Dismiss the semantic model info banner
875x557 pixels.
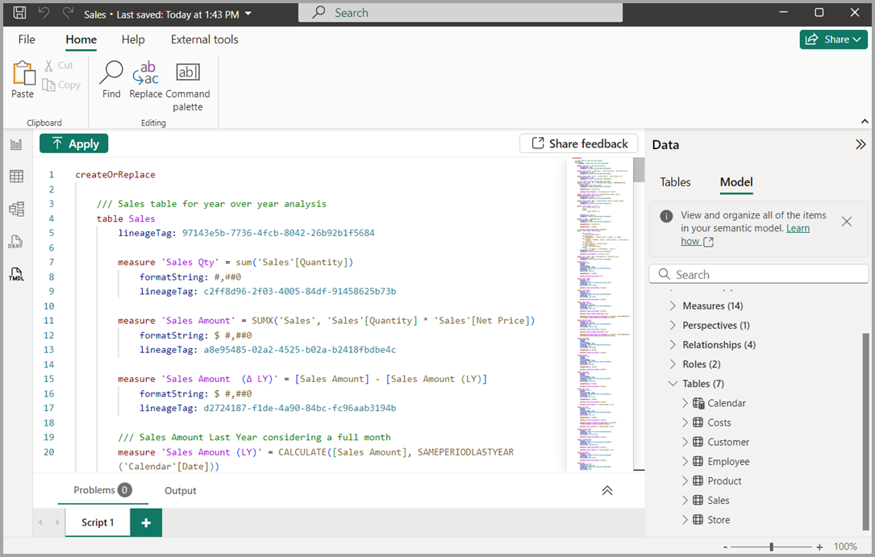pos(846,221)
